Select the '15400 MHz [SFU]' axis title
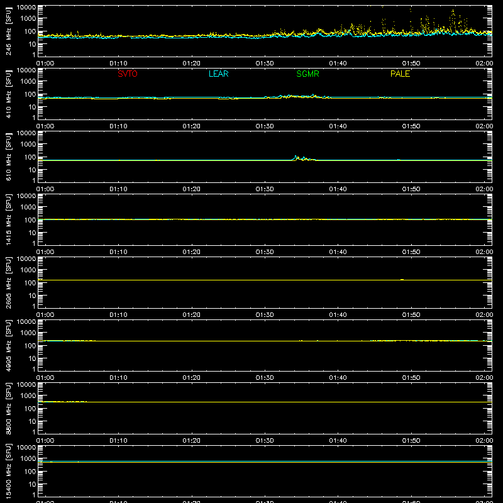The width and height of the screenshot is (503, 503). coord(8,472)
